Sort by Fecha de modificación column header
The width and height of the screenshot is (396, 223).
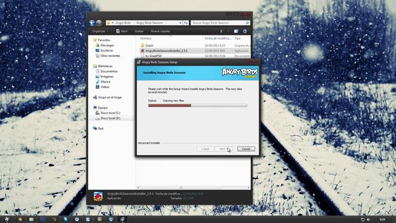point(218,38)
